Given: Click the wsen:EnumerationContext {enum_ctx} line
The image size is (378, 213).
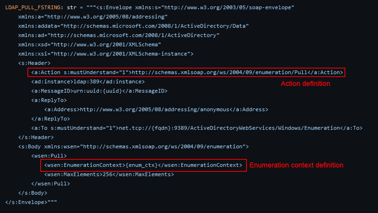Looking at the screenshot, I should coord(143,165).
